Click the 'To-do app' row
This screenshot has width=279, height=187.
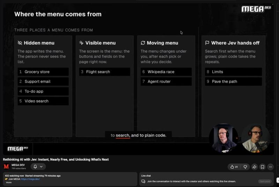43,91
